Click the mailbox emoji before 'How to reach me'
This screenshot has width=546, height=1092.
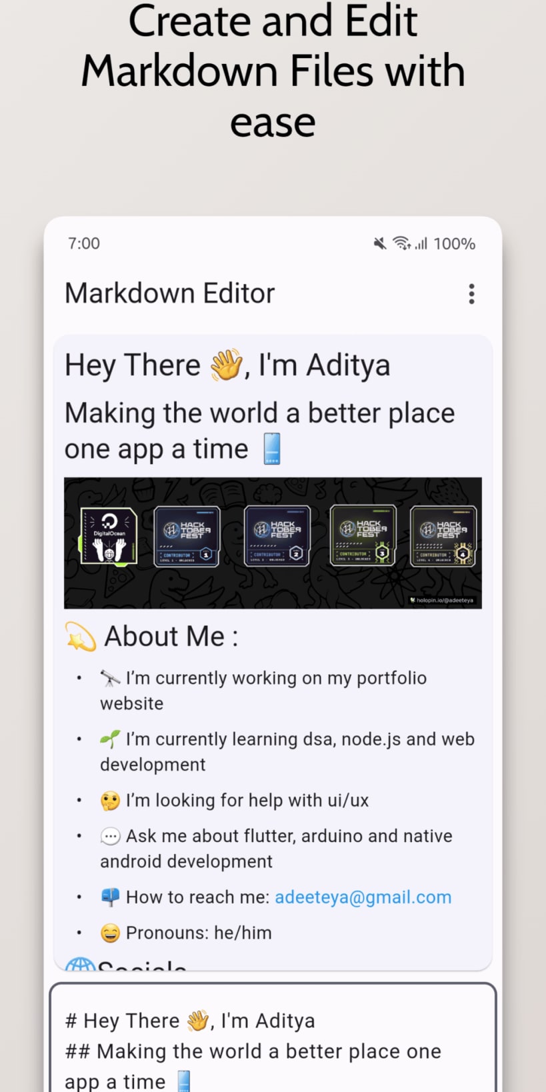110,897
